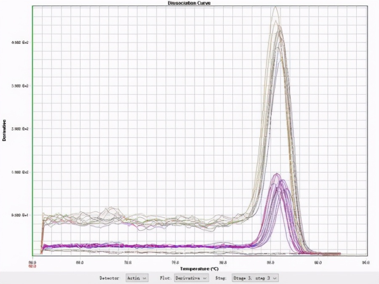Click the Temperature (°C) axis label
The image size is (379, 284).
(x=199, y=269)
